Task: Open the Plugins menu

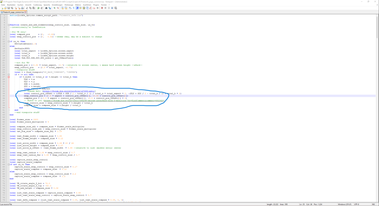Action: (96, 5)
